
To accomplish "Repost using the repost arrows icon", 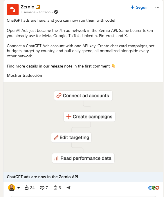I will coord(55,188).
